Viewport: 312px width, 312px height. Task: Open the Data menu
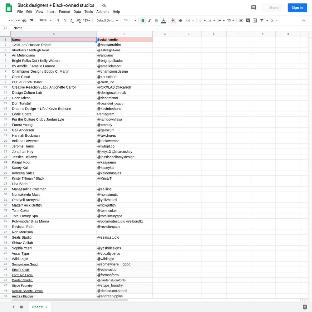coord(77,12)
